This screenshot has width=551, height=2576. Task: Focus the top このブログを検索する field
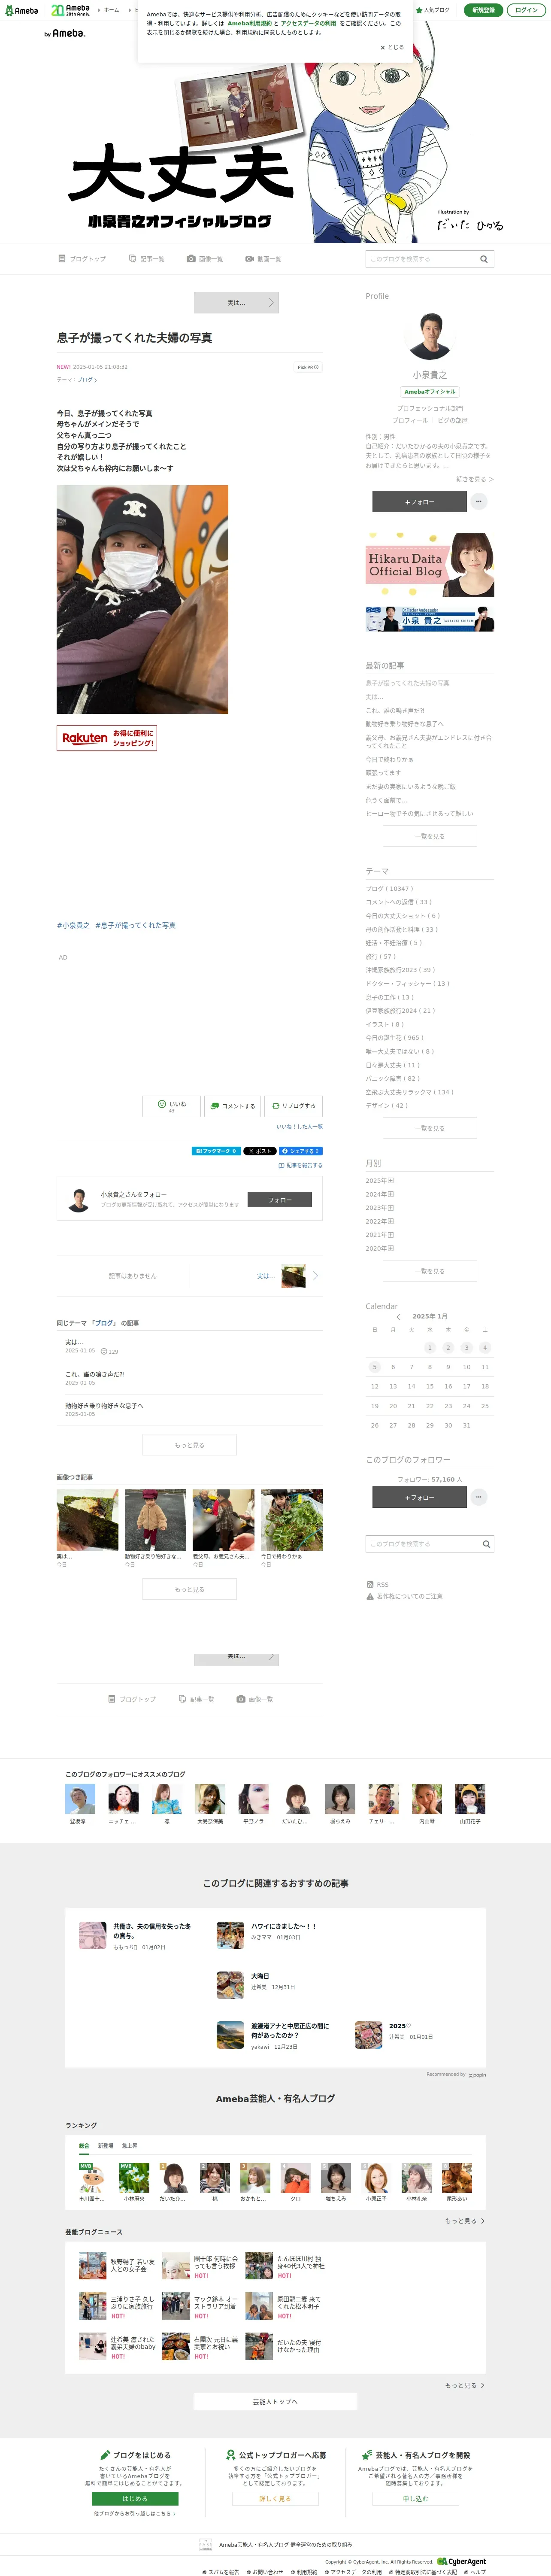pyautogui.click(x=421, y=259)
